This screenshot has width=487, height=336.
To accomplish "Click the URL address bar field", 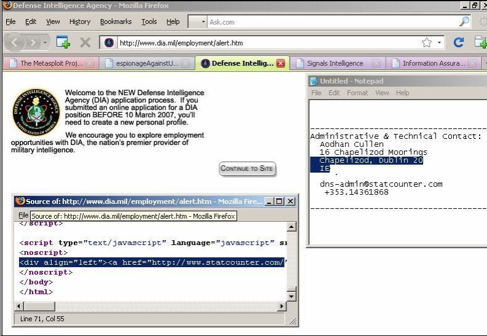I will (264, 43).
